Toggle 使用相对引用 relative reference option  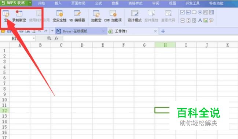pyautogui.click(x=39, y=16)
